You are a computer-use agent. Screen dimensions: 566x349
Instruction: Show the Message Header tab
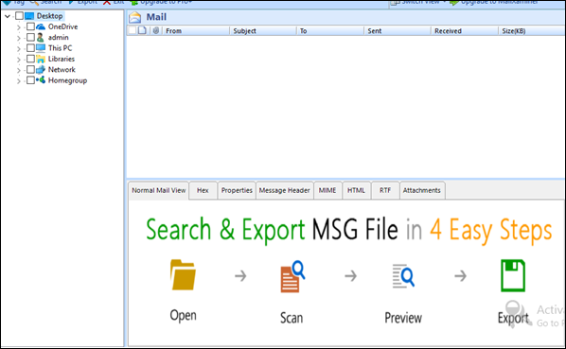point(285,190)
